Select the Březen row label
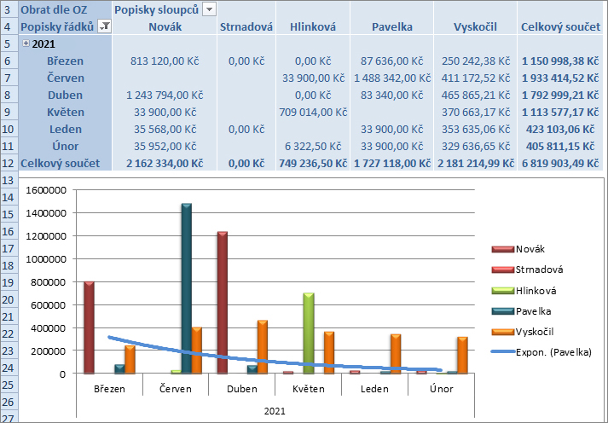The height and width of the screenshot is (423, 608). [65, 61]
